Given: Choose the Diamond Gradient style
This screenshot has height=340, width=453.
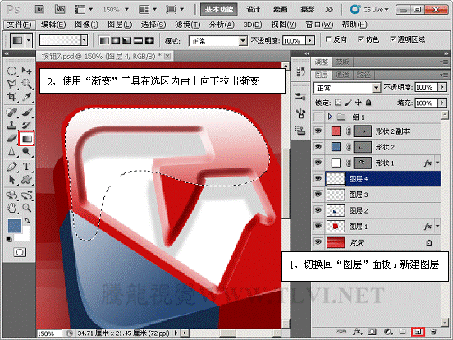Looking at the screenshot, I should [149, 40].
